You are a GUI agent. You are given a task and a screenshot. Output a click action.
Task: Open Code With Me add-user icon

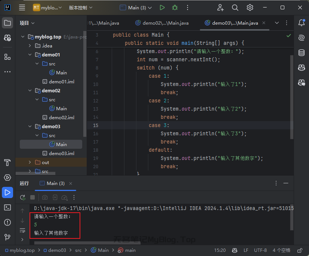[x=220, y=8]
